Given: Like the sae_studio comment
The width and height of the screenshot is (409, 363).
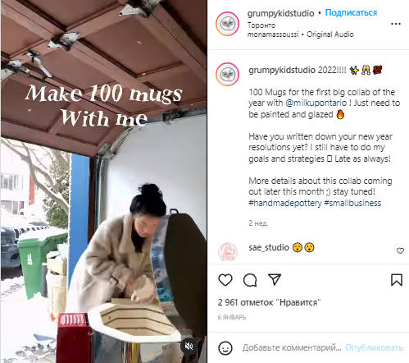Looking at the screenshot, I should (400, 250).
